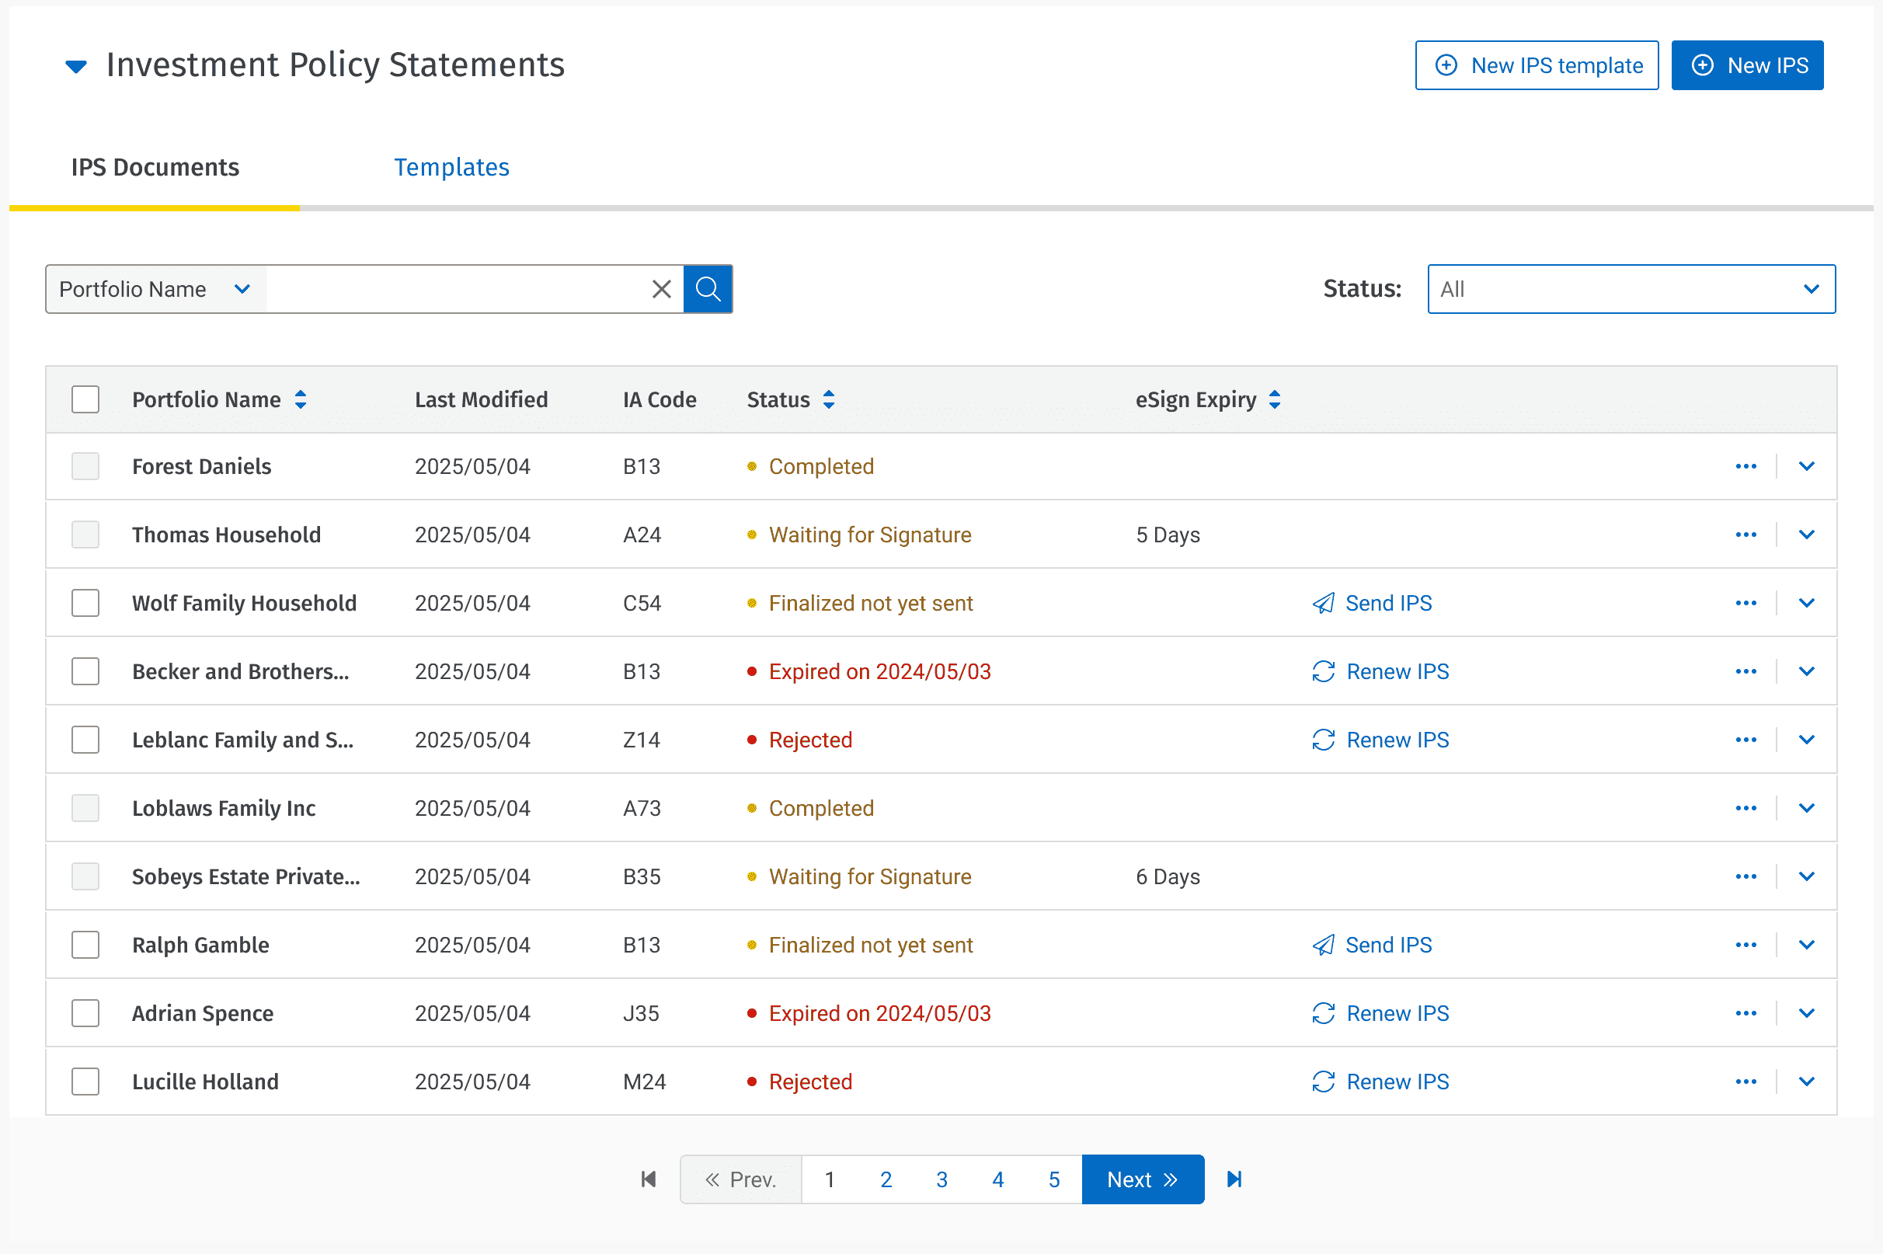
Task: Tick the checkbox for Adrian Spence
Action: pos(85,1013)
